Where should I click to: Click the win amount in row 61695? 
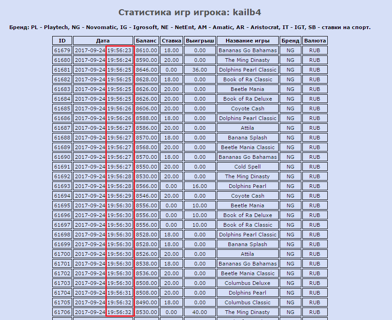point(200,205)
